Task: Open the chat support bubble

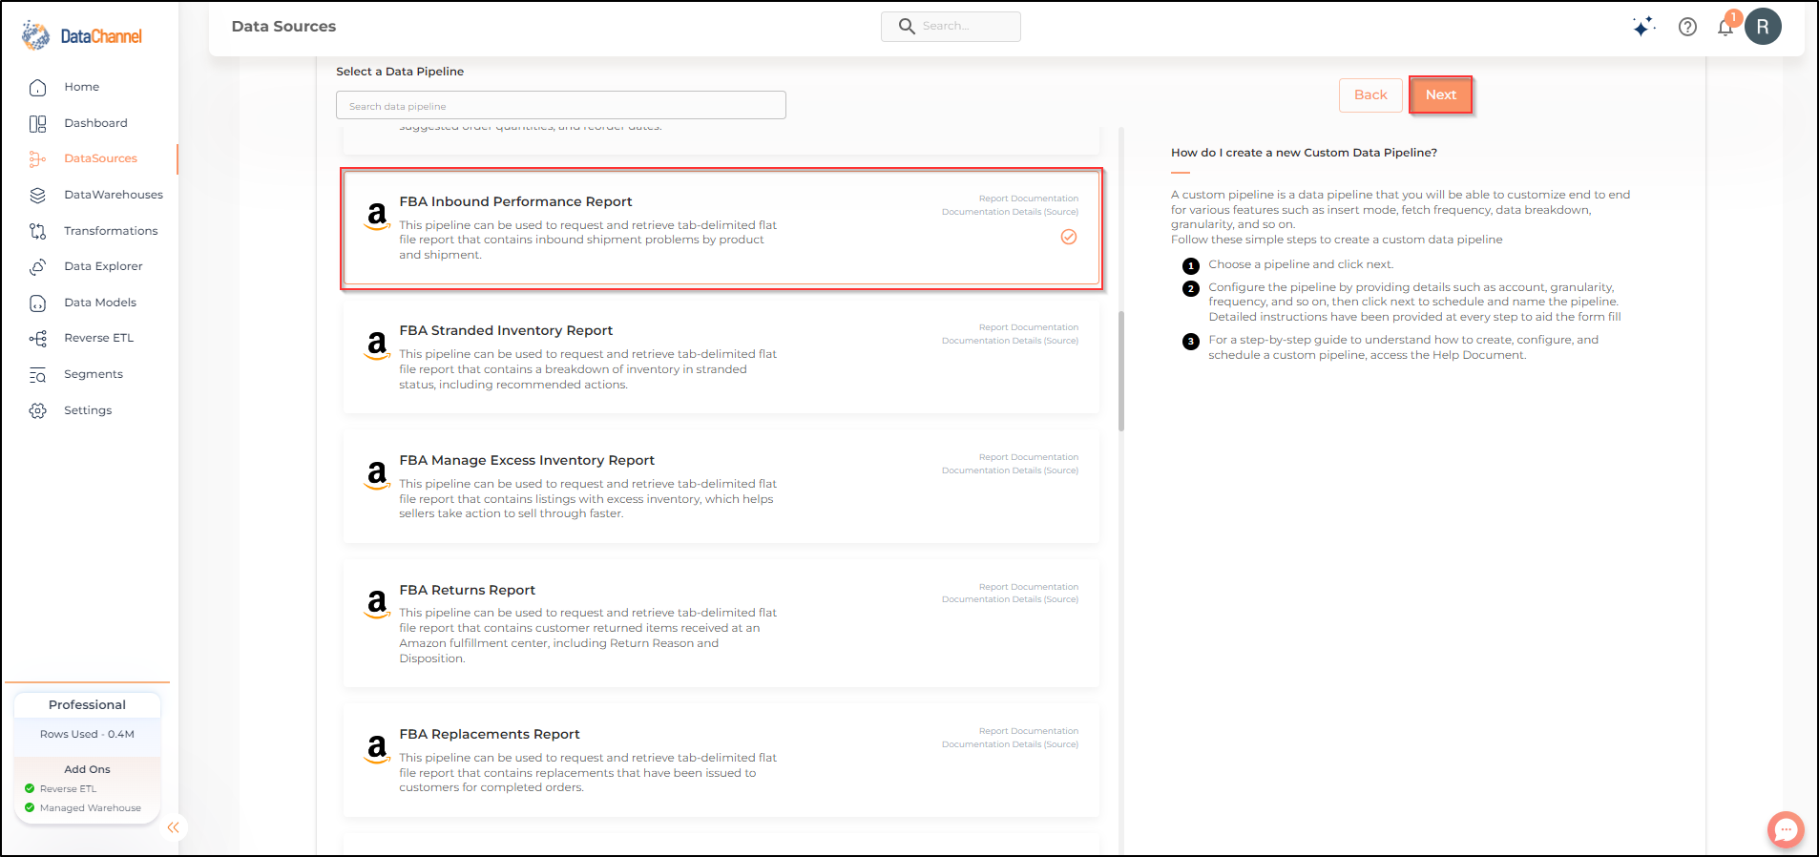Action: click(1786, 829)
